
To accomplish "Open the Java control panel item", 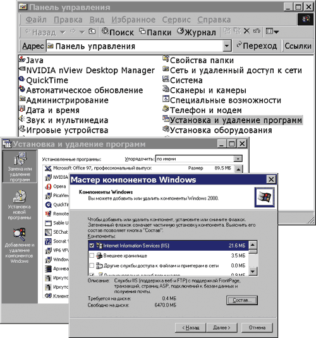I will tap(31, 60).
